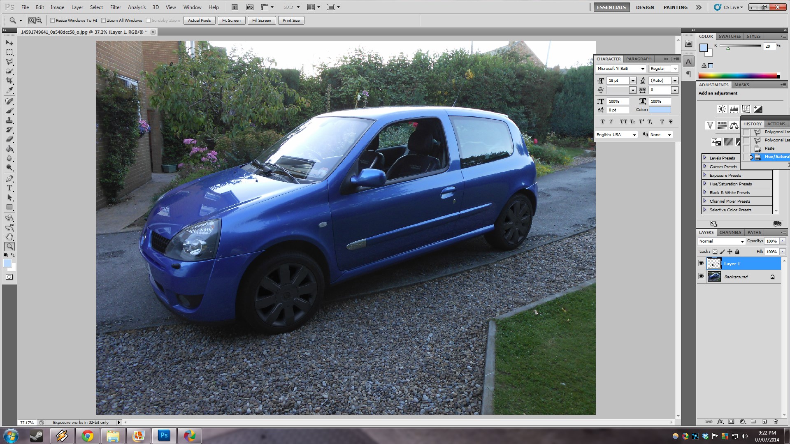
Task: Click the Actual Pixels button
Action: (x=200, y=21)
